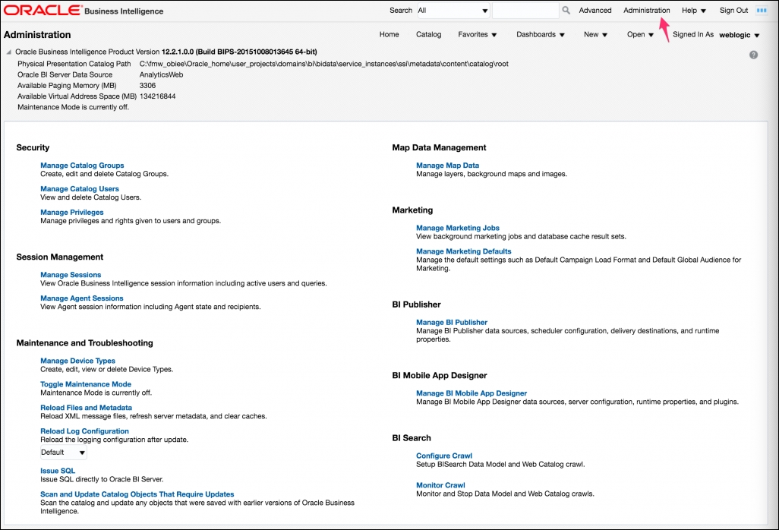The height and width of the screenshot is (530, 779).
Task: Open Manage Sessions
Action: pyautogui.click(x=71, y=275)
